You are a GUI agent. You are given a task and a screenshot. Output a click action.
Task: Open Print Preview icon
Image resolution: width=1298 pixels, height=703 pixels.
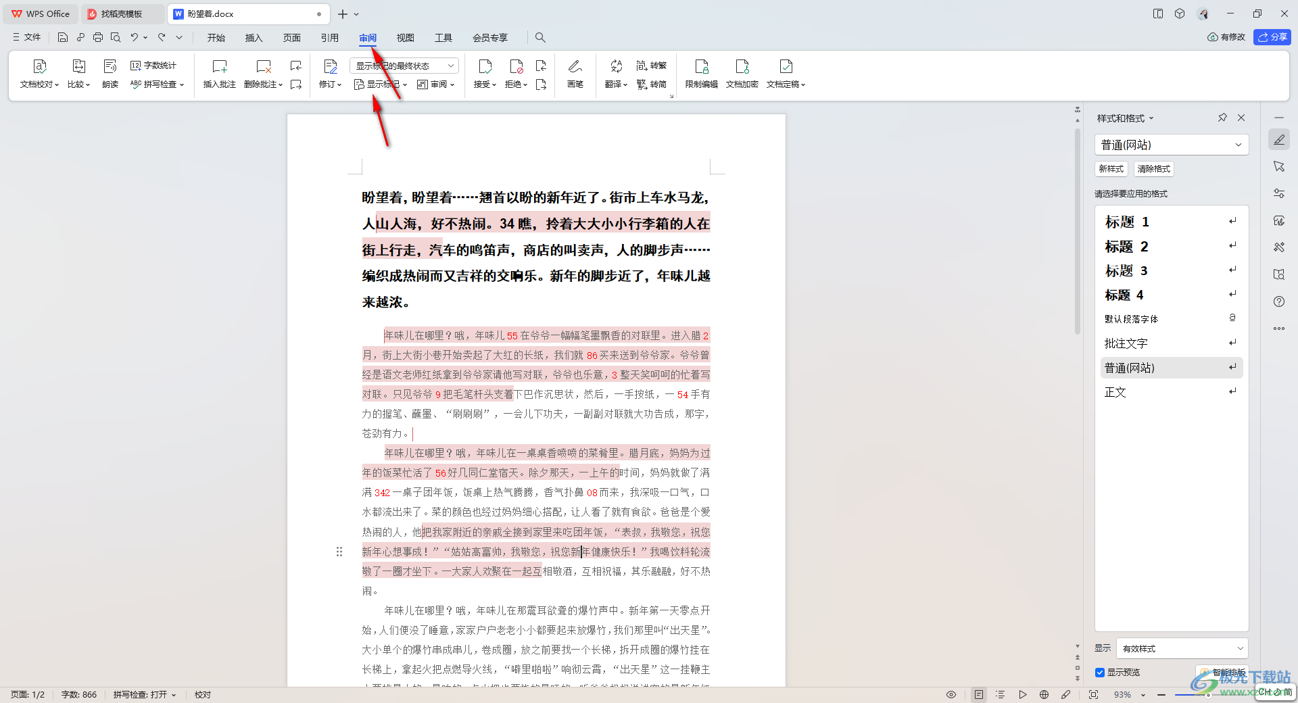click(x=115, y=37)
